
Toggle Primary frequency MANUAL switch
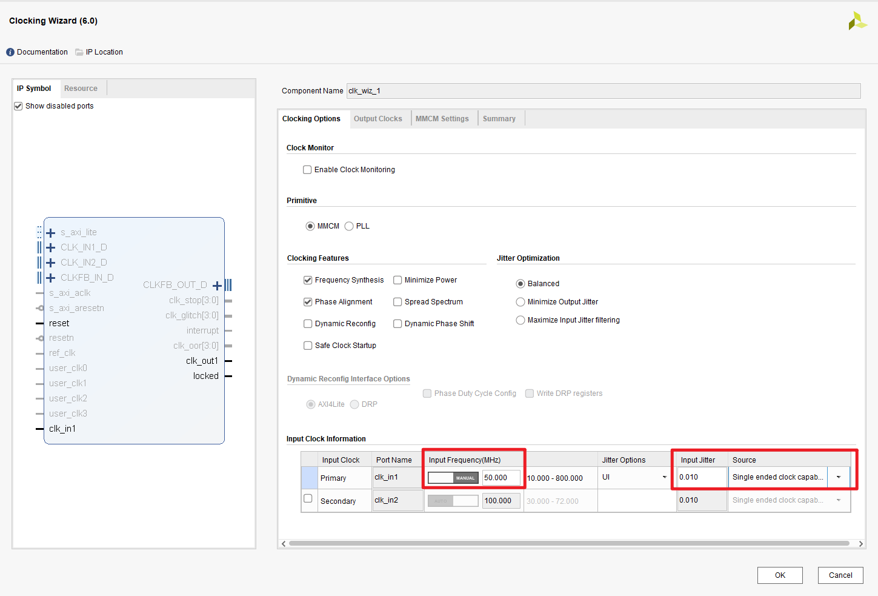453,478
